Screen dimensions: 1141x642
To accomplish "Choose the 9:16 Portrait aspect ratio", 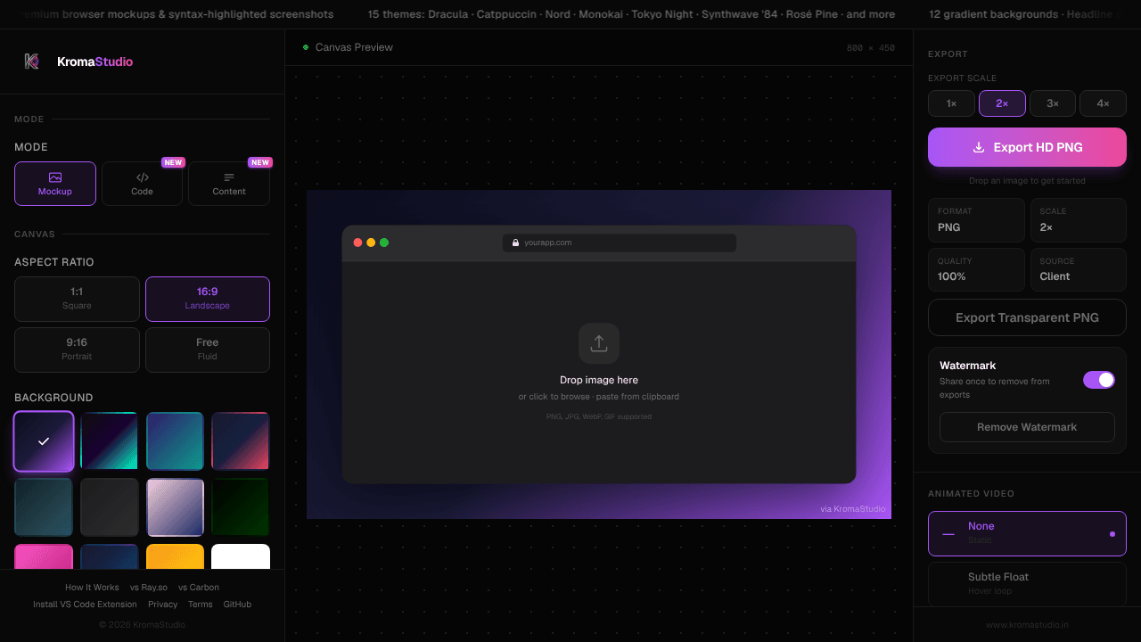I will tap(77, 350).
